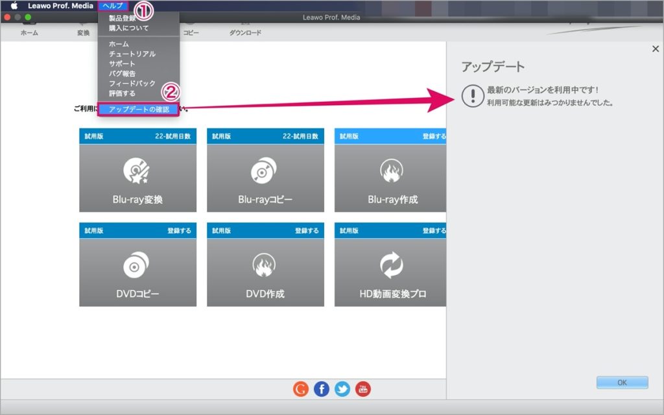Close the アップデート panel with X
Screen dimensions: 664x415
[655, 49]
